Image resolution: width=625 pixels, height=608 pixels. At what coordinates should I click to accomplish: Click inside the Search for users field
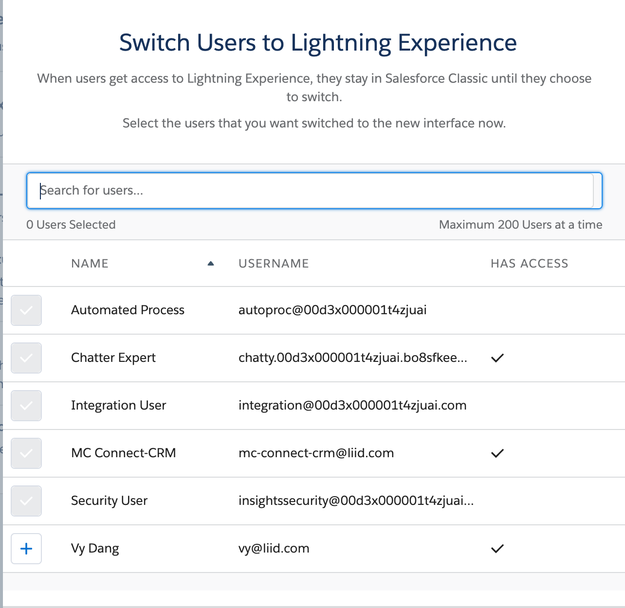click(313, 190)
